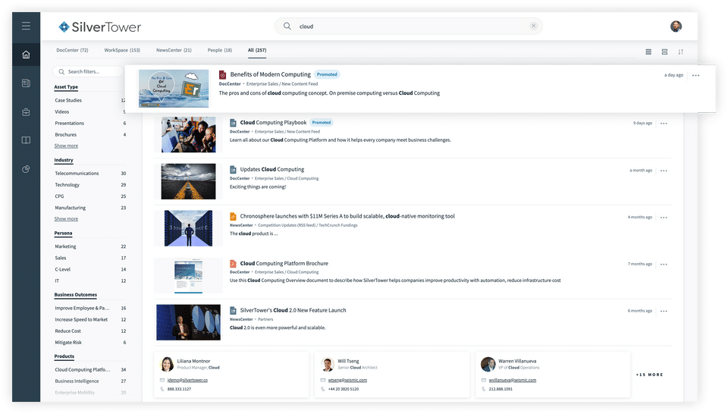Viewport: 728px width, 414px height.
Task: Switch to the NewsCenter (21) tab
Action: point(174,50)
